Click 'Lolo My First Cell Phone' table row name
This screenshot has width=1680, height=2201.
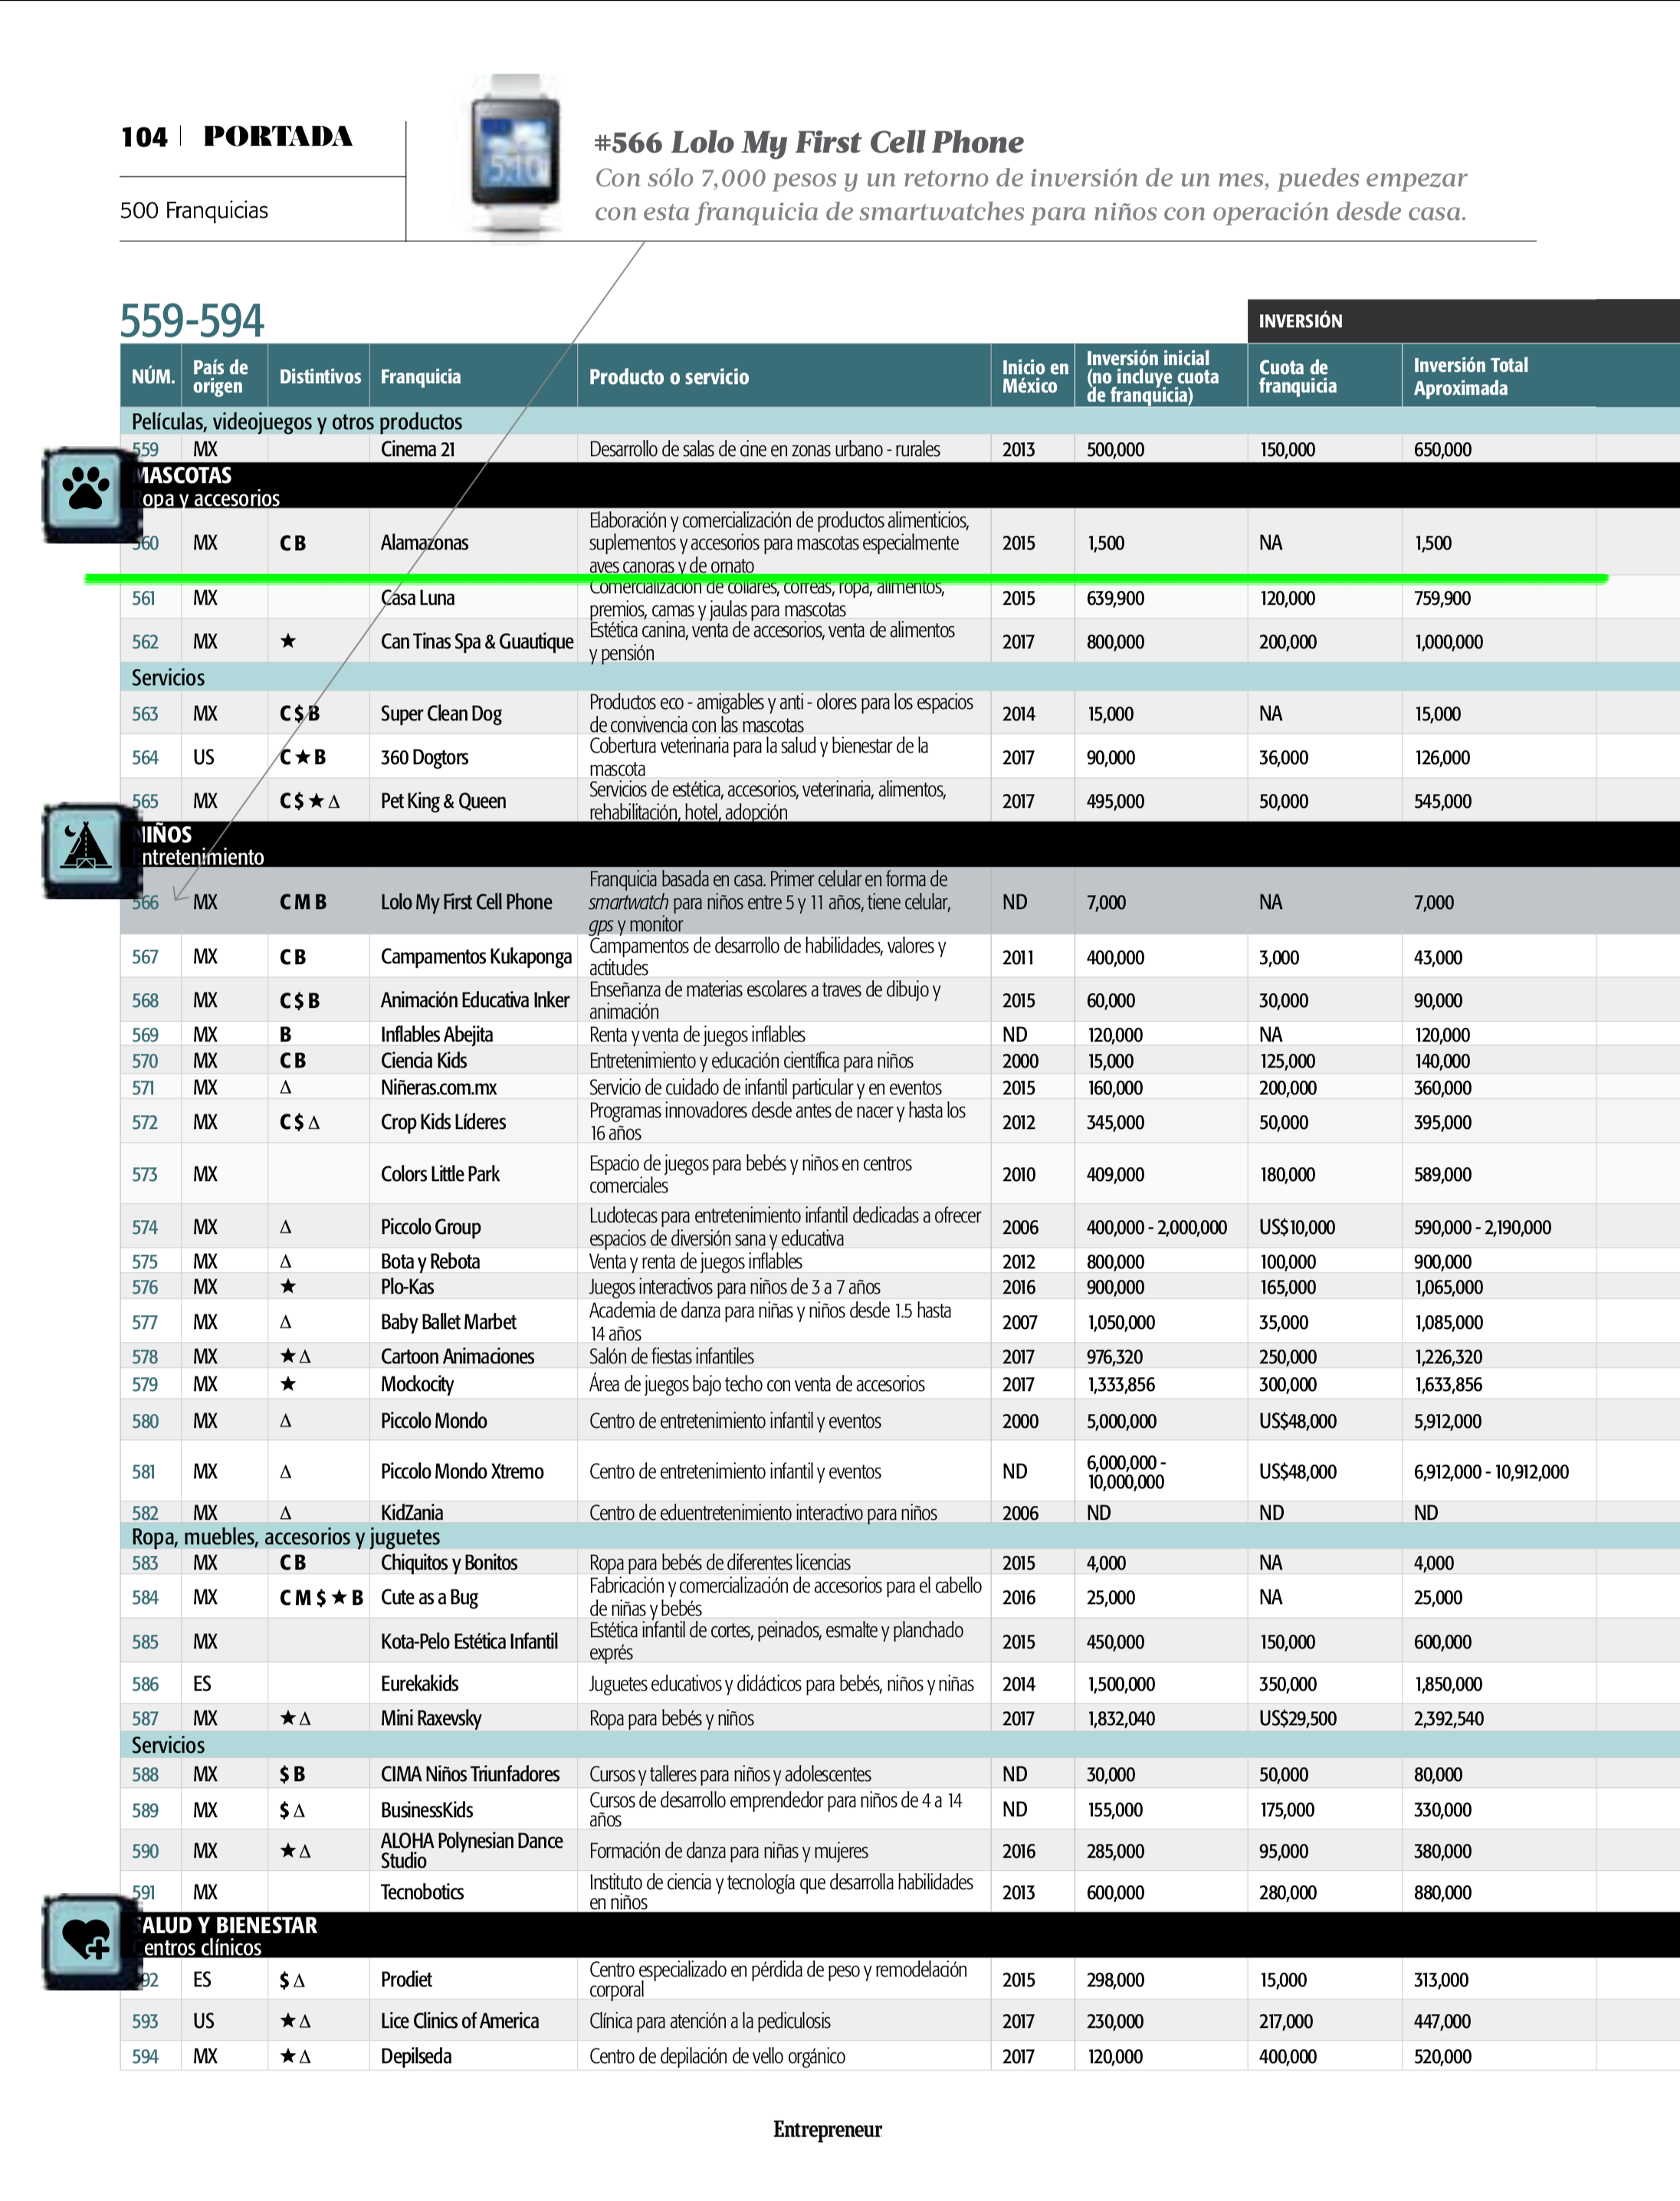click(466, 902)
